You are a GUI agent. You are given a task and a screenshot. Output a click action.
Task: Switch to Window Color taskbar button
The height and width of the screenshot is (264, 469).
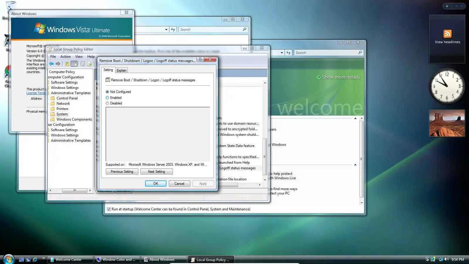[117, 260]
